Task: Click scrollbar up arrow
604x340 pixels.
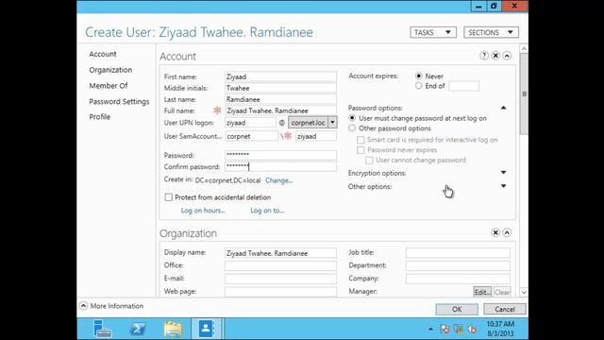Action: [x=524, y=49]
